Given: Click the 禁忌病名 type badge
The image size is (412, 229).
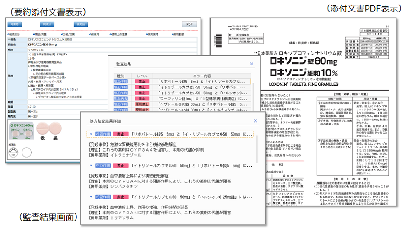Looking at the screenshot, I should click(x=120, y=98).
